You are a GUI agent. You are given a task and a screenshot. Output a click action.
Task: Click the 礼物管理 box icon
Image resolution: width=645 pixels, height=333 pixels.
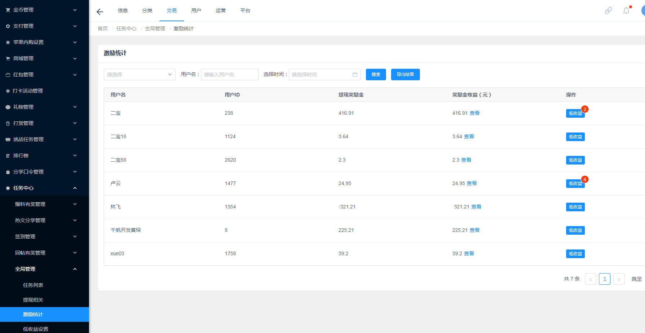click(8, 107)
